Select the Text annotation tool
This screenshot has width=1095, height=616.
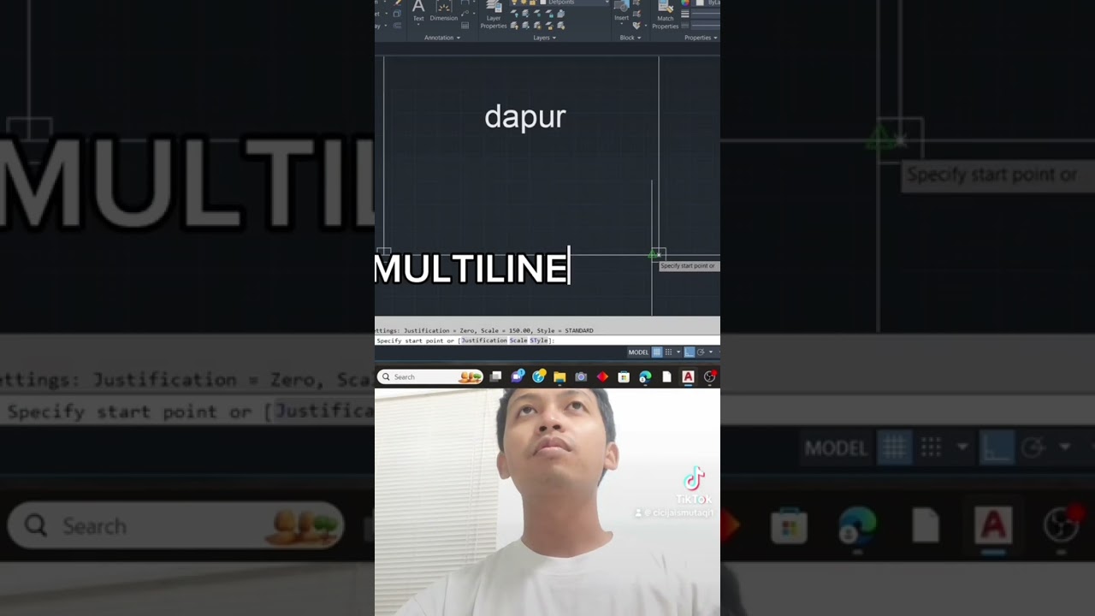coord(418,10)
